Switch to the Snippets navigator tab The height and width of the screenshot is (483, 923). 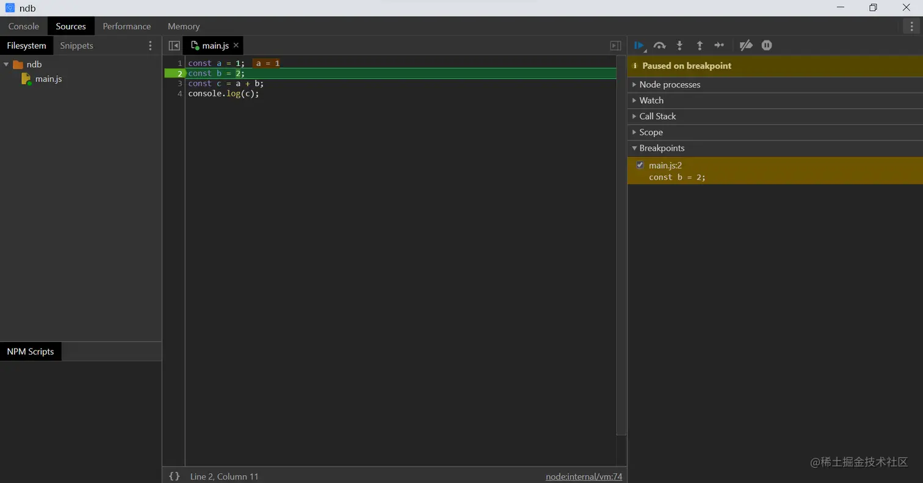[x=76, y=46]
